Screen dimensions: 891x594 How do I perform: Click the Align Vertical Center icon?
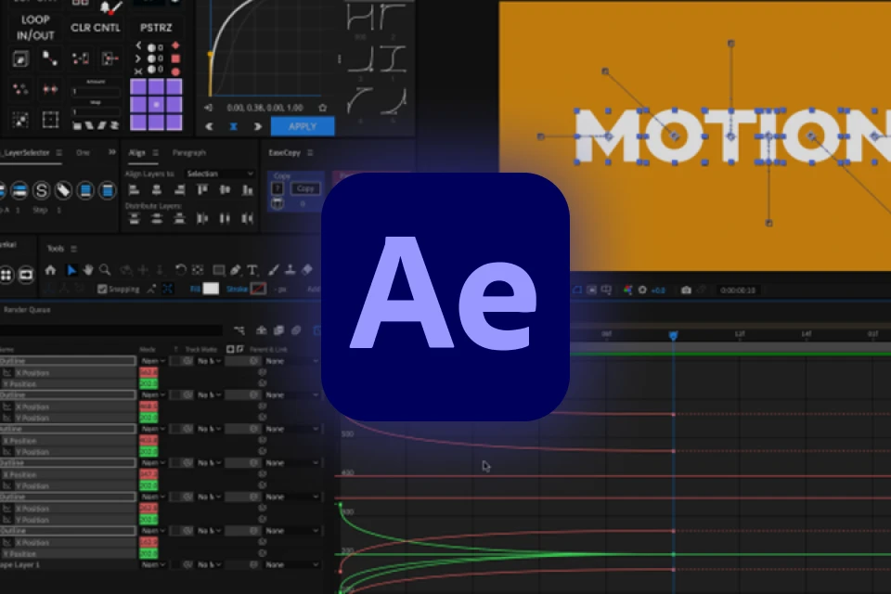point(225,190)
